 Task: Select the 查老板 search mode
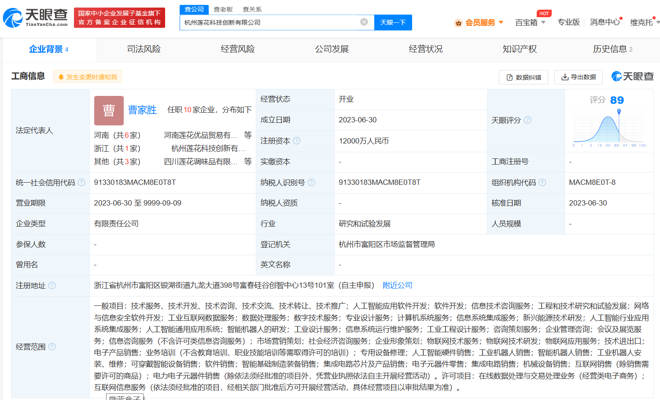223,9
